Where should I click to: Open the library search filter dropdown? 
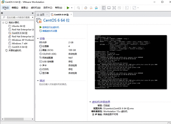[33, 17]
